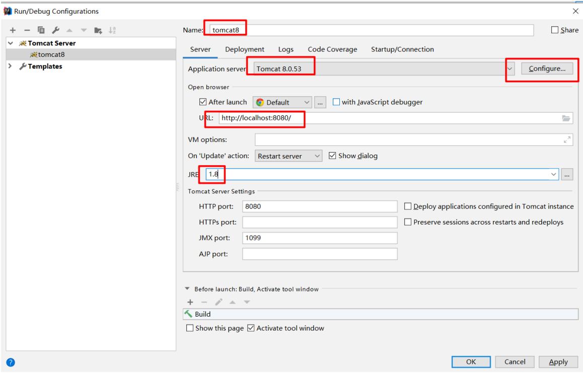Expand VM options field with expand icon
The width and height of the screenshot is (583, 373).
click(567, 140)
